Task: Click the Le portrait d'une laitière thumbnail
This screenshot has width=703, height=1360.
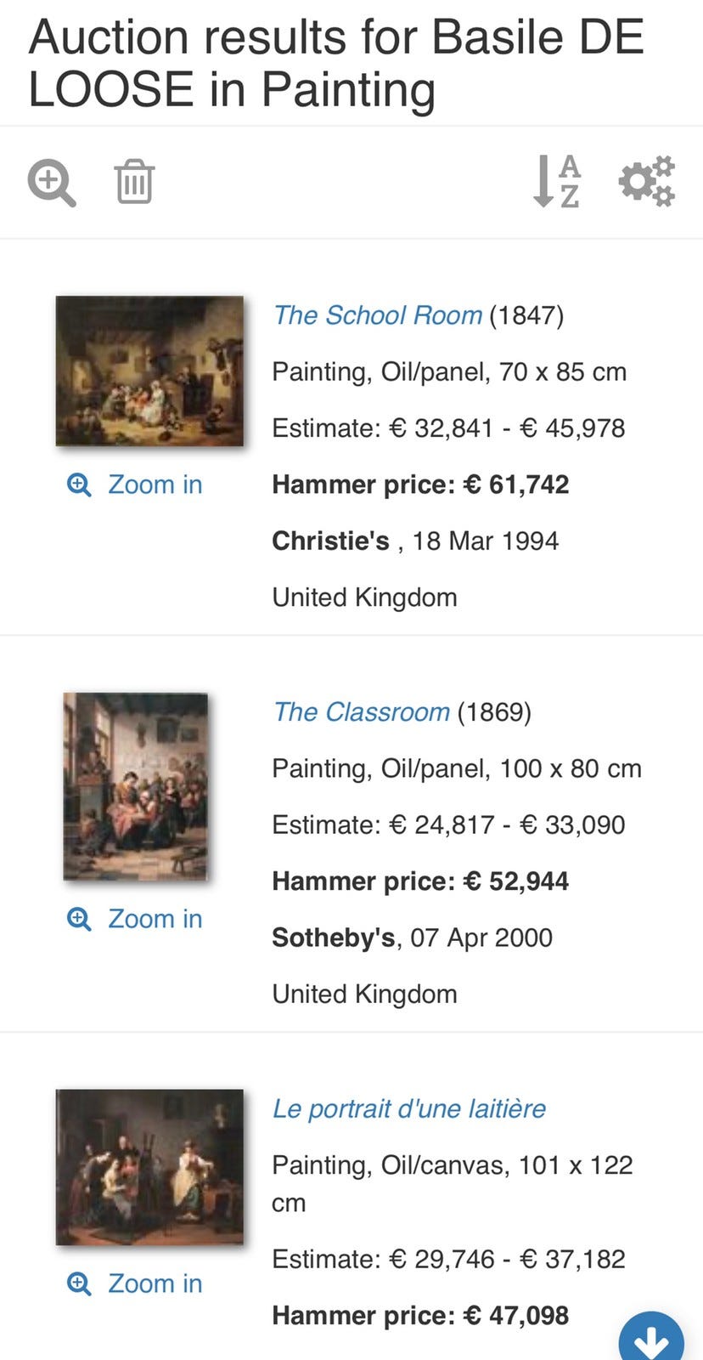Action: 149,1165
